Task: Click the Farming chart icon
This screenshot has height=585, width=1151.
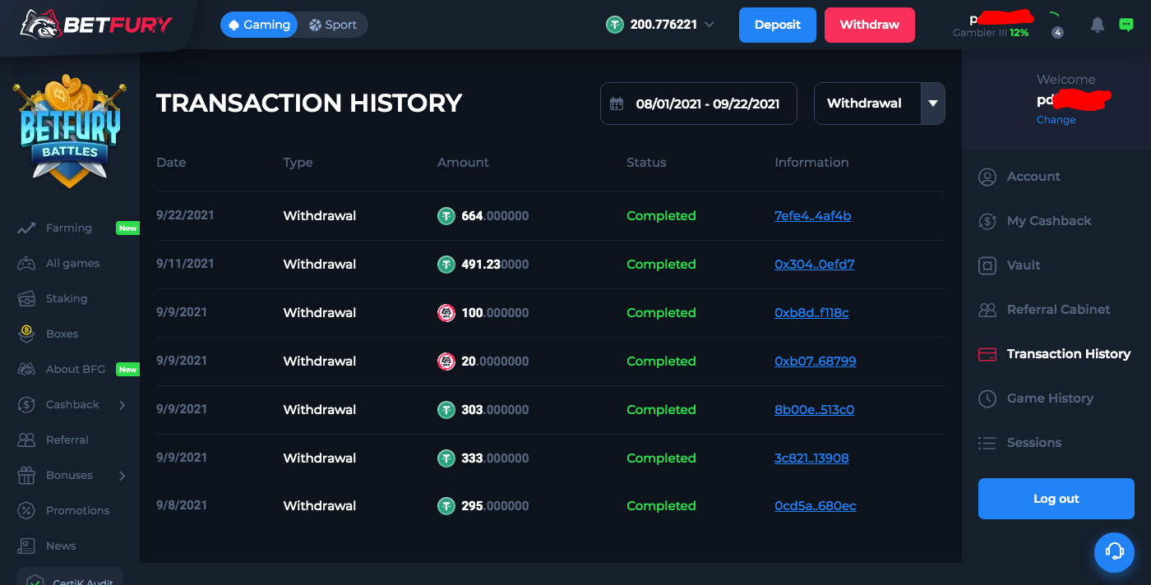Action: click(x=26, y=228)
